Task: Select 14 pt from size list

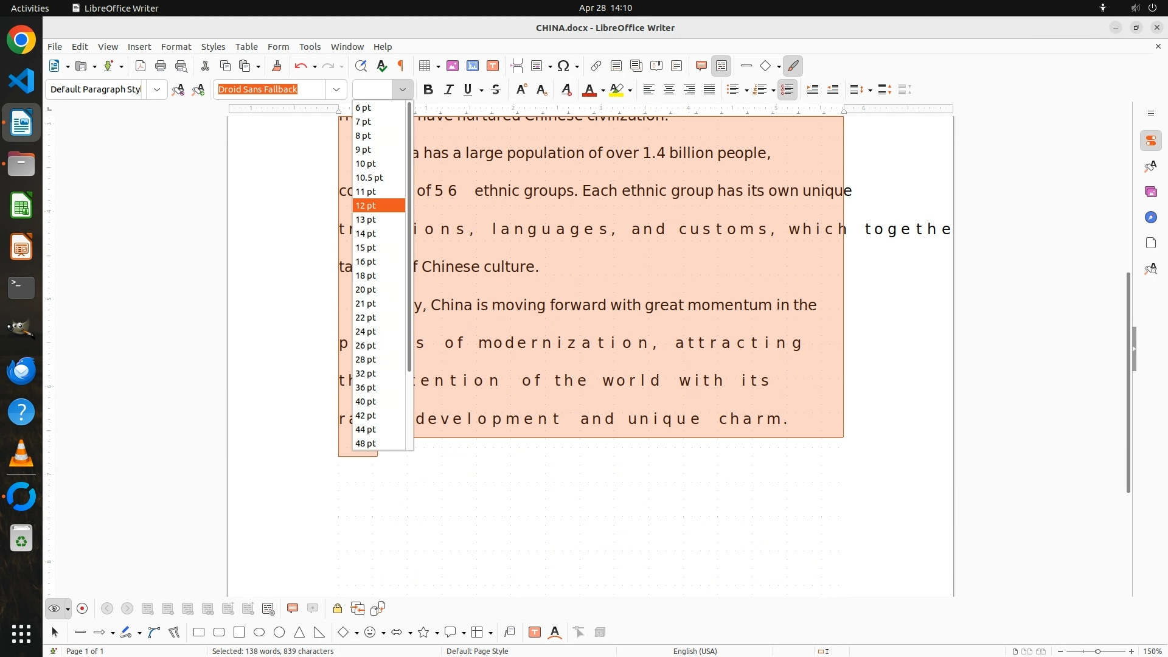Action: coord(366,234)
